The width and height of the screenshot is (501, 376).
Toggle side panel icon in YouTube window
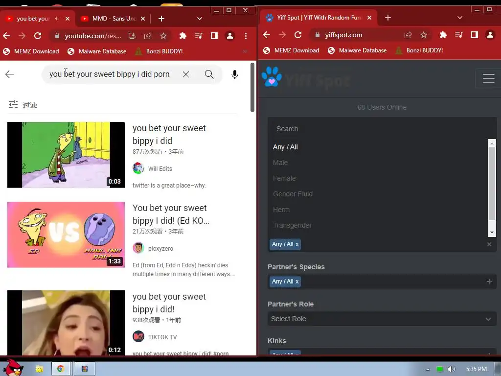(214, 36)
